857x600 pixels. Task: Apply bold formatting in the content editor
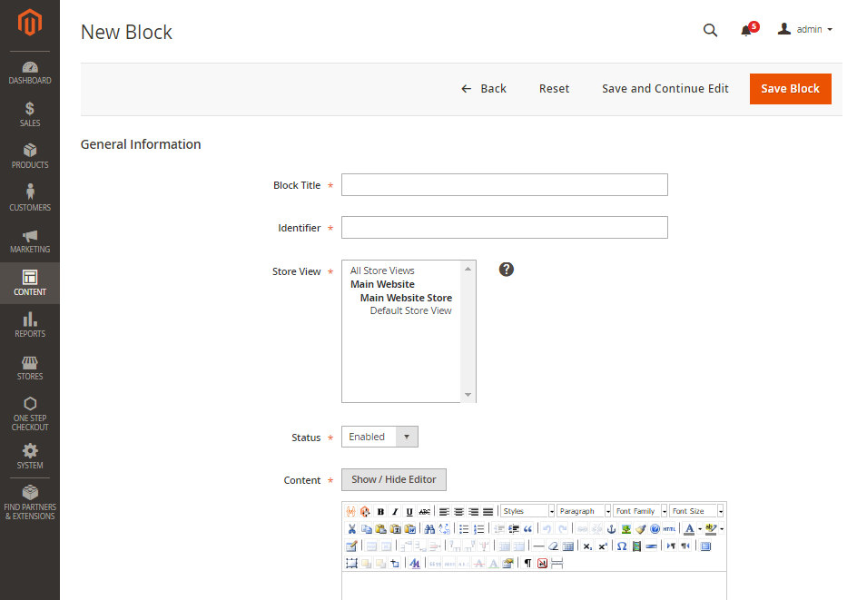[x=380, y=510]
